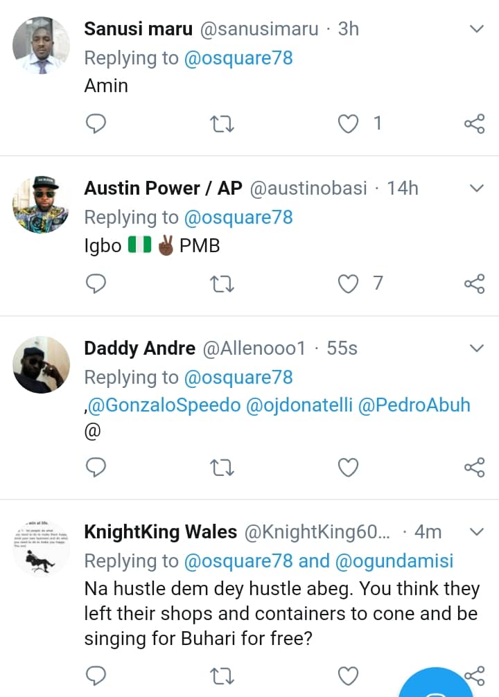
Task: Reply to Sanusi maru's tweet
Action: point(96,124)
